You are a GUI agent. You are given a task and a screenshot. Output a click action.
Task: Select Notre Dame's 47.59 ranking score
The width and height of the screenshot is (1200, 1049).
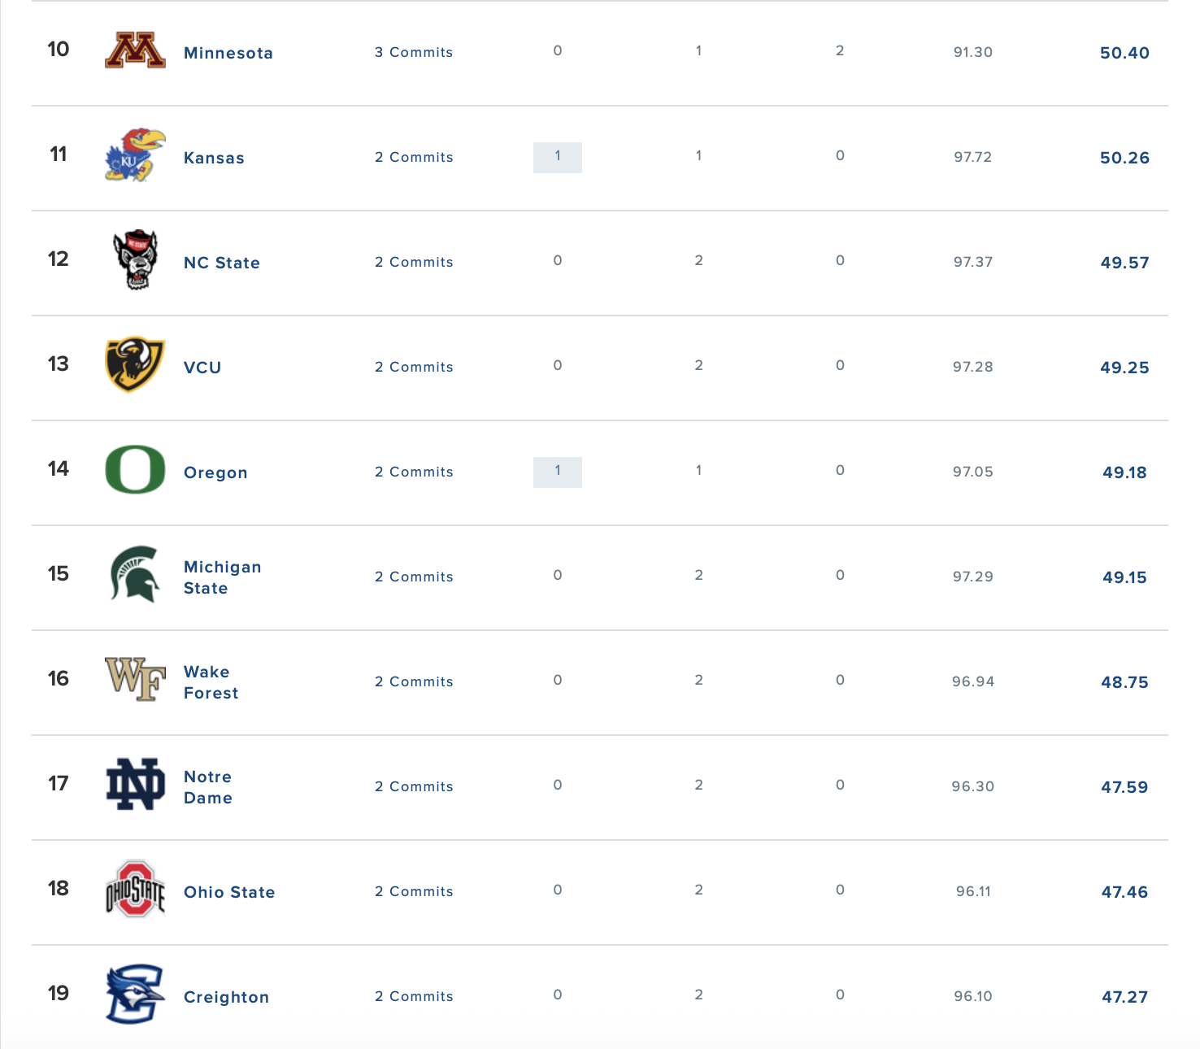[1125, 786]
